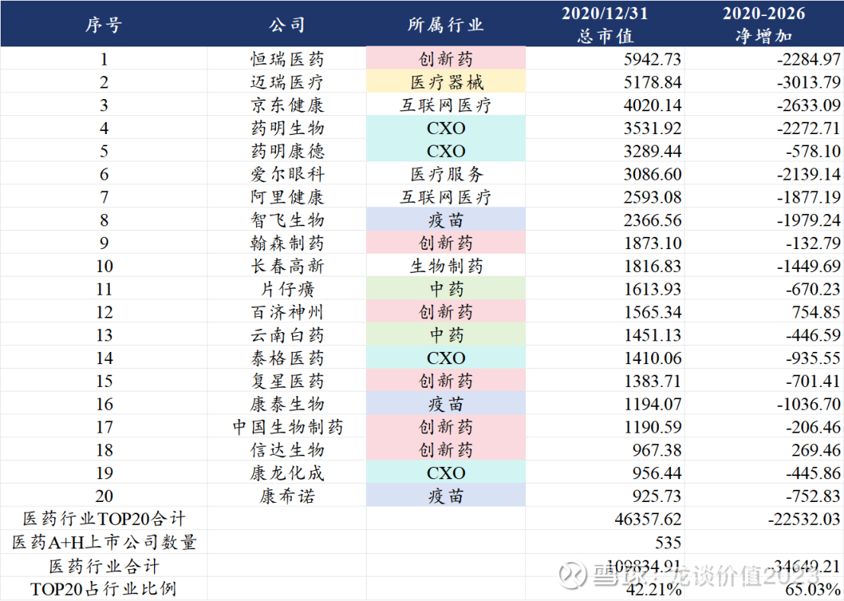Select the company cell 康希诺
844x601 pixels.
point(287,496)
